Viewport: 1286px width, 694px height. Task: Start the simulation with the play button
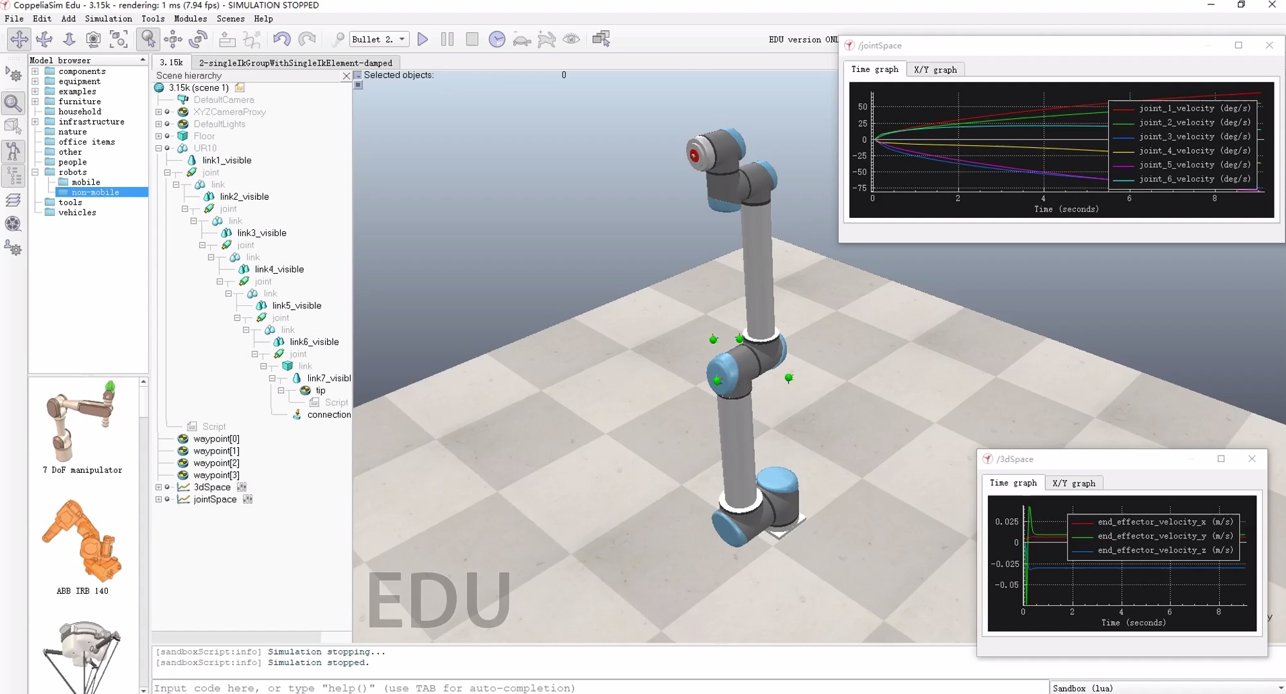click(423, 39)
